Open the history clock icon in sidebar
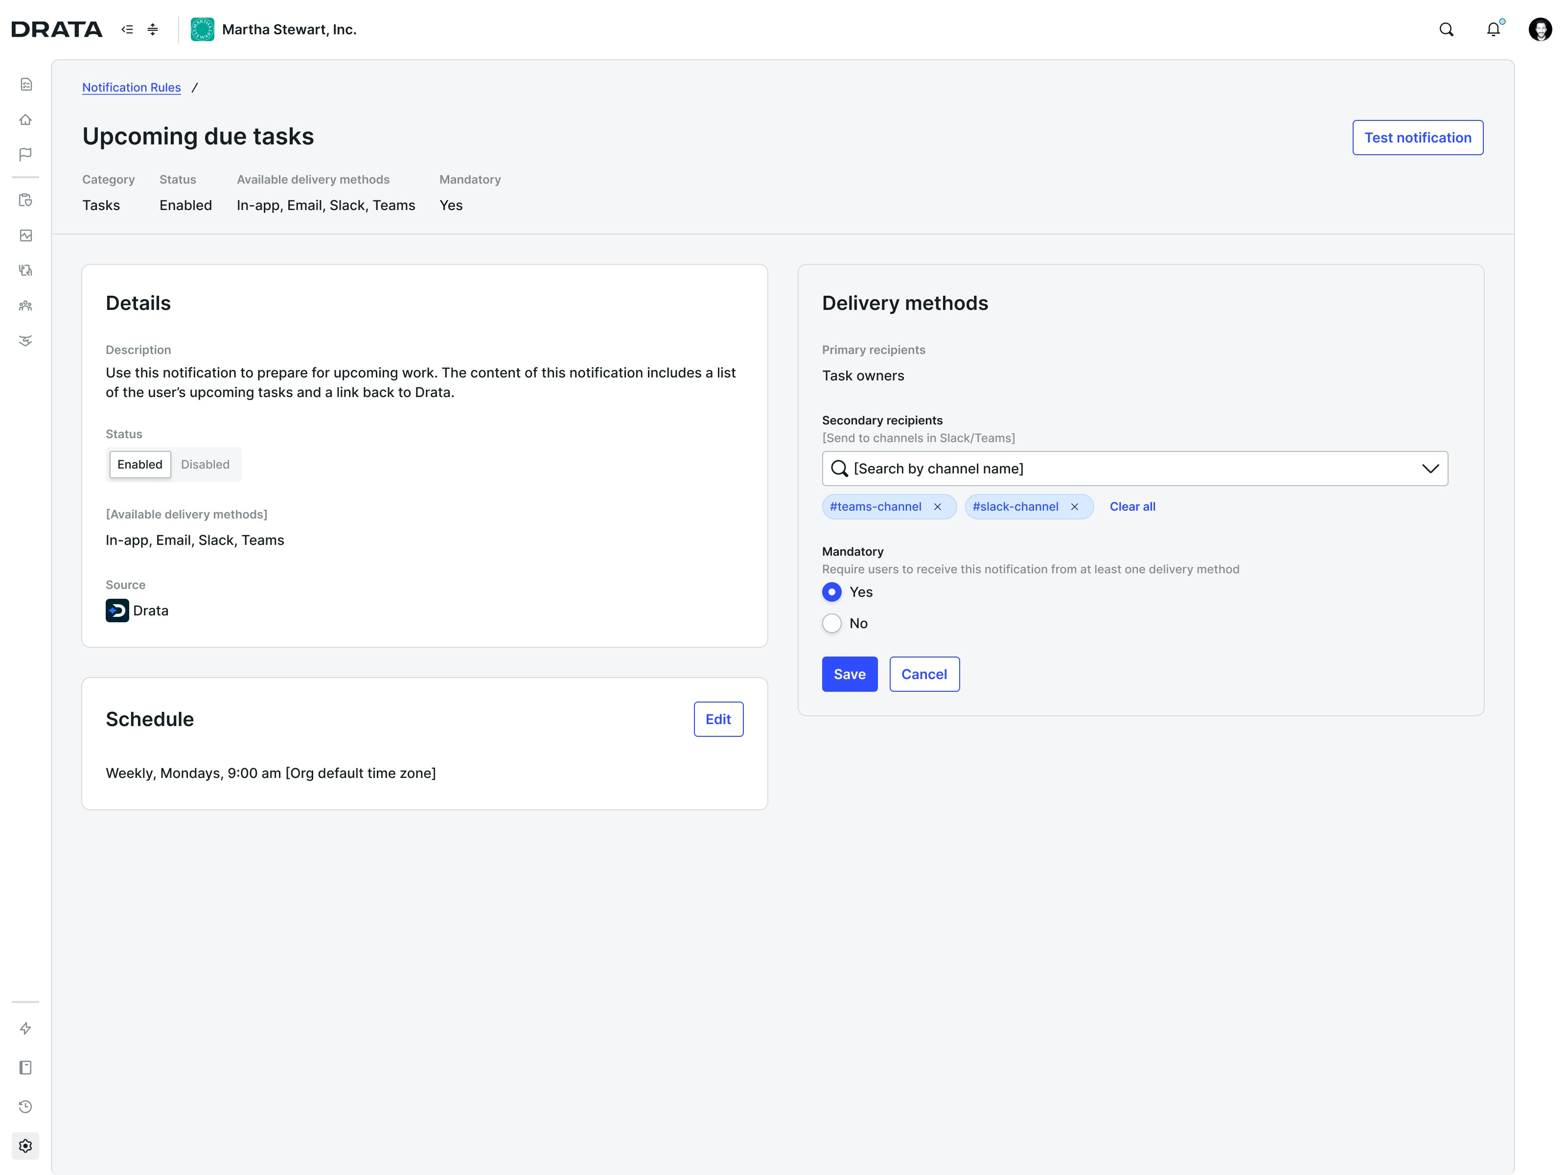1566x1175 pixels. (x=25, y=1107)
